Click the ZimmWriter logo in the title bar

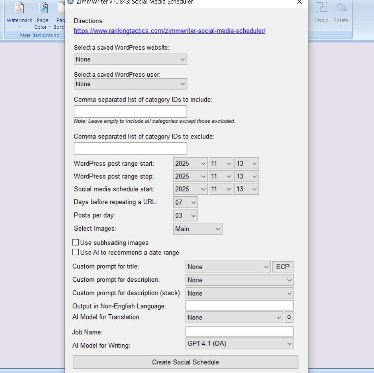click(x=70, y=3)
